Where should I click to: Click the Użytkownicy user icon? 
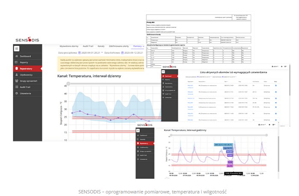pyautogui.click(x=16, y=75)
